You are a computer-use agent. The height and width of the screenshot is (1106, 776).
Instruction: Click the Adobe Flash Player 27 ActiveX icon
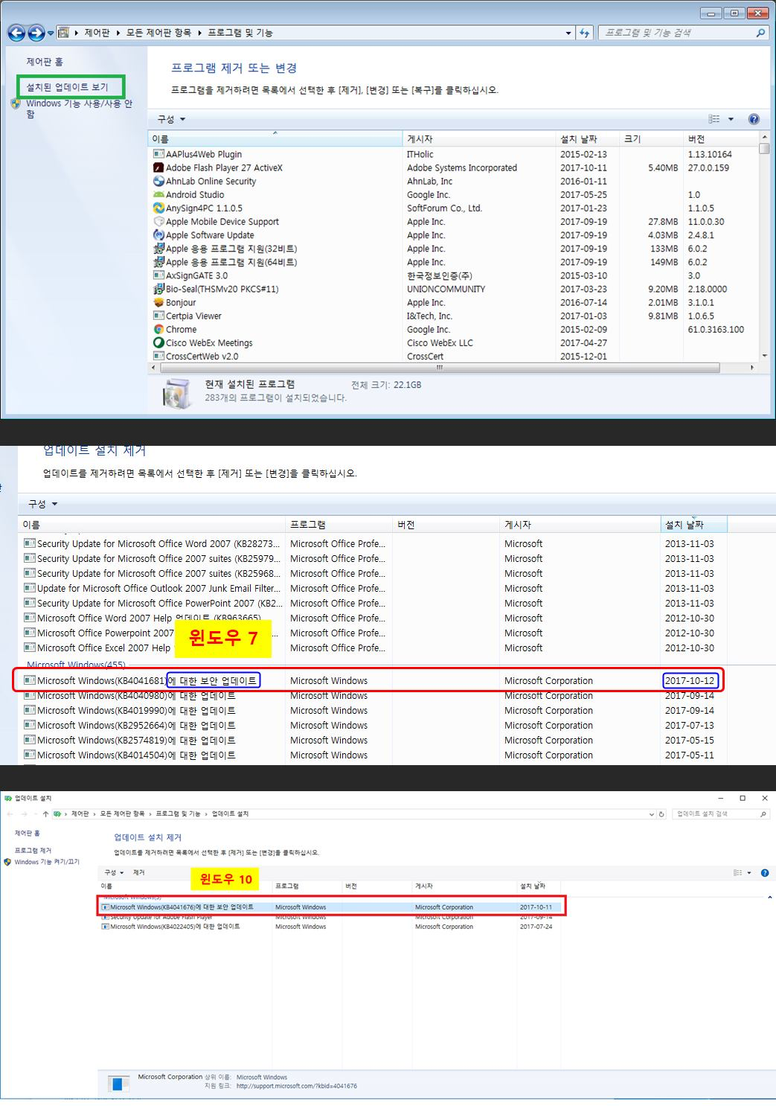(x=158, y=167)
